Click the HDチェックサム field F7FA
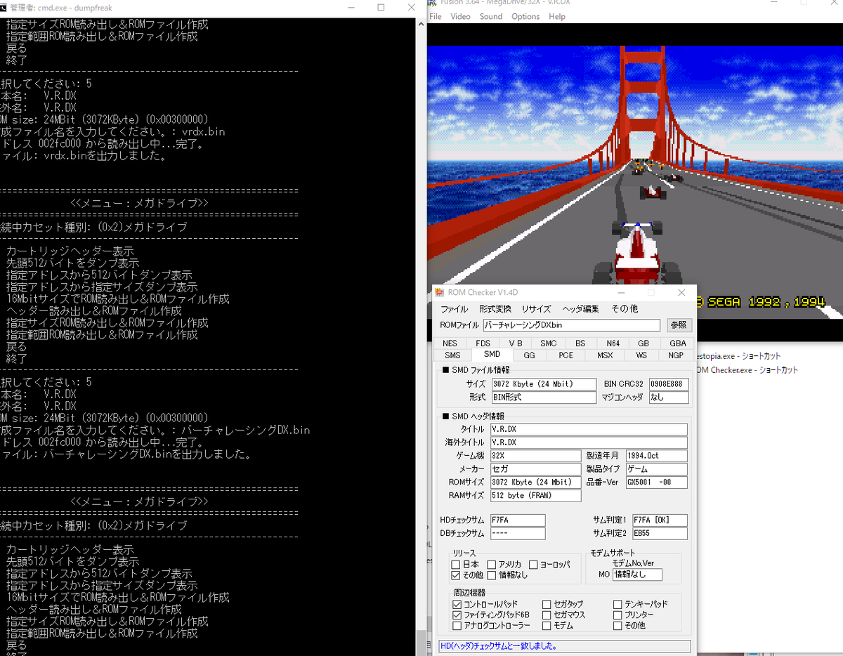843x656 pixels. pyautogui.click(x=518, y=520)
